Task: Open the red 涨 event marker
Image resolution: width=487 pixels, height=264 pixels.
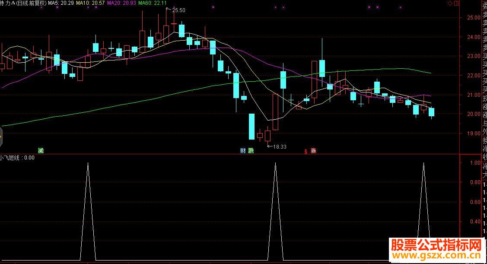Action: click(x=313, y=151)
